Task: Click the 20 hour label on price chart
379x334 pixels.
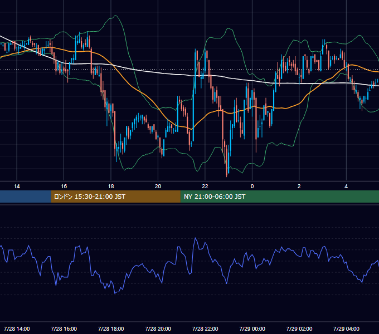Action: point(158,186)
